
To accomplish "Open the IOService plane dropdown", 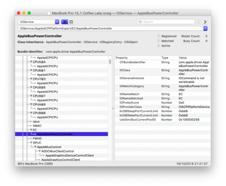I will [x=39, y=22].
